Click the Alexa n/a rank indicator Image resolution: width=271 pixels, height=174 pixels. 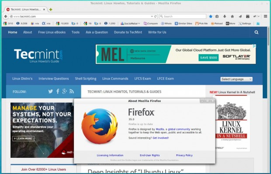tap(46, 24)
